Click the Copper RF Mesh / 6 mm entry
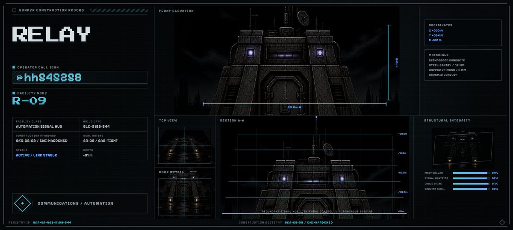The height and width of the screenshot is (230, 513). 448,70
